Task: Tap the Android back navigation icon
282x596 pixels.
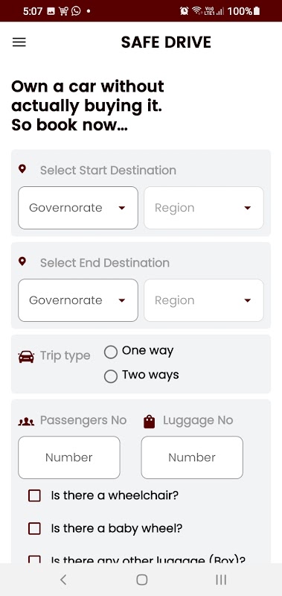Action: (x=63, y=580)
